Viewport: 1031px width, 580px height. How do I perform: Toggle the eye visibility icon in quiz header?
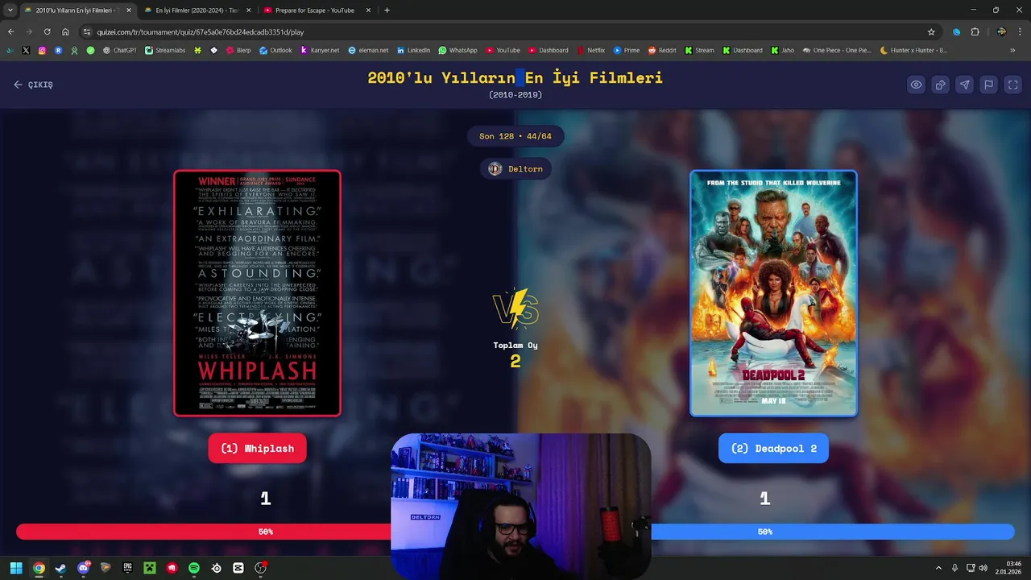point(916,85)
